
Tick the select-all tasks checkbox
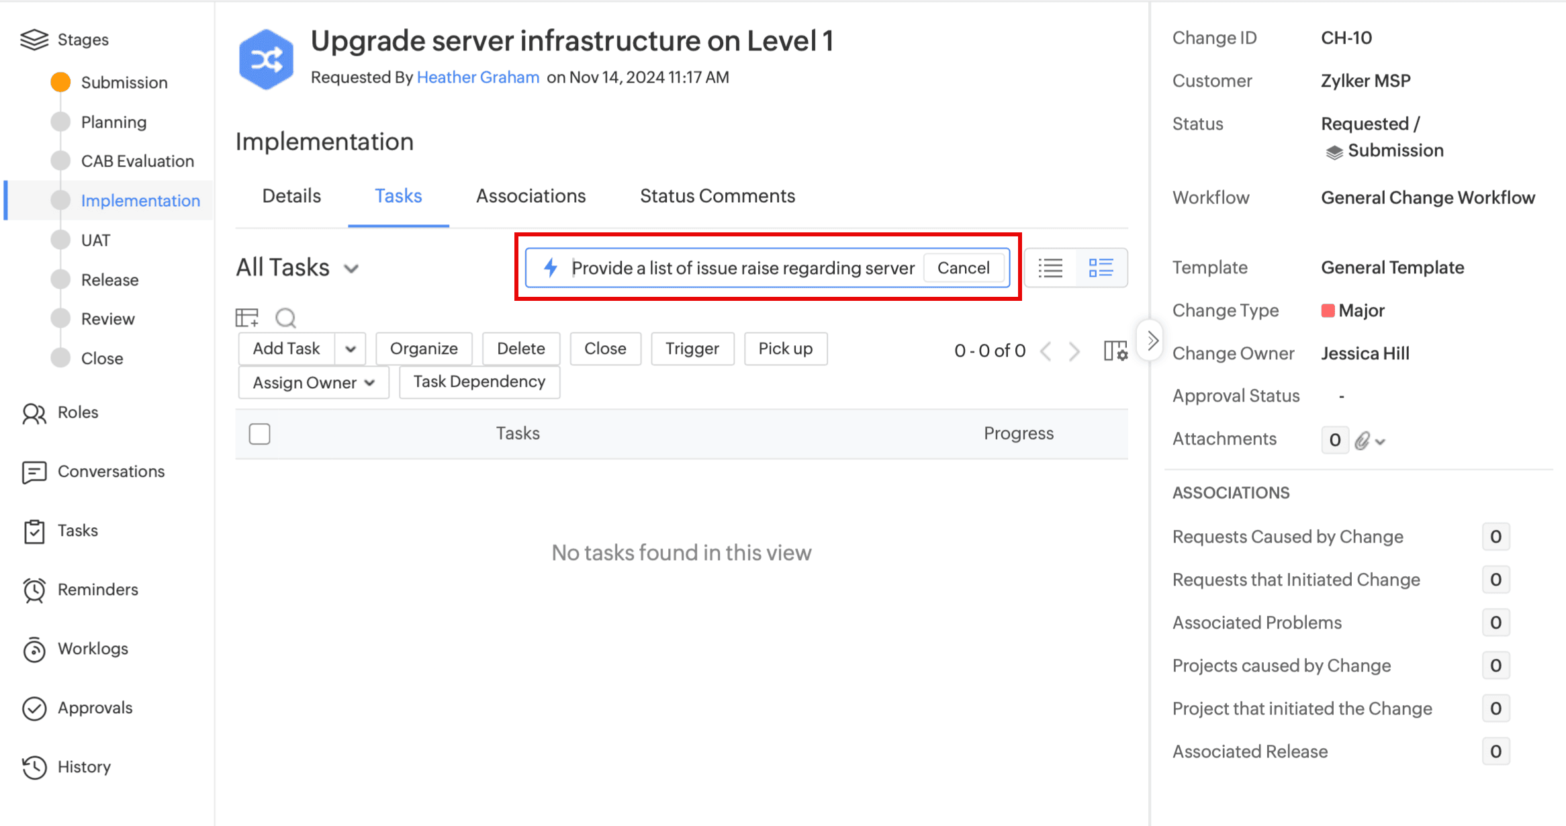(x=260, y=434)
